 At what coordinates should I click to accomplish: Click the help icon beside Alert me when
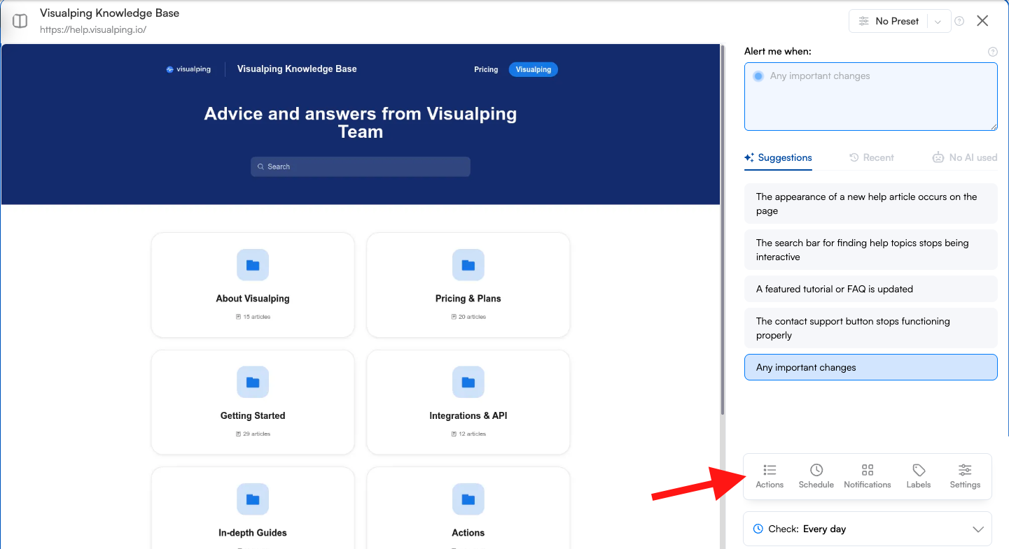(992, 52)
